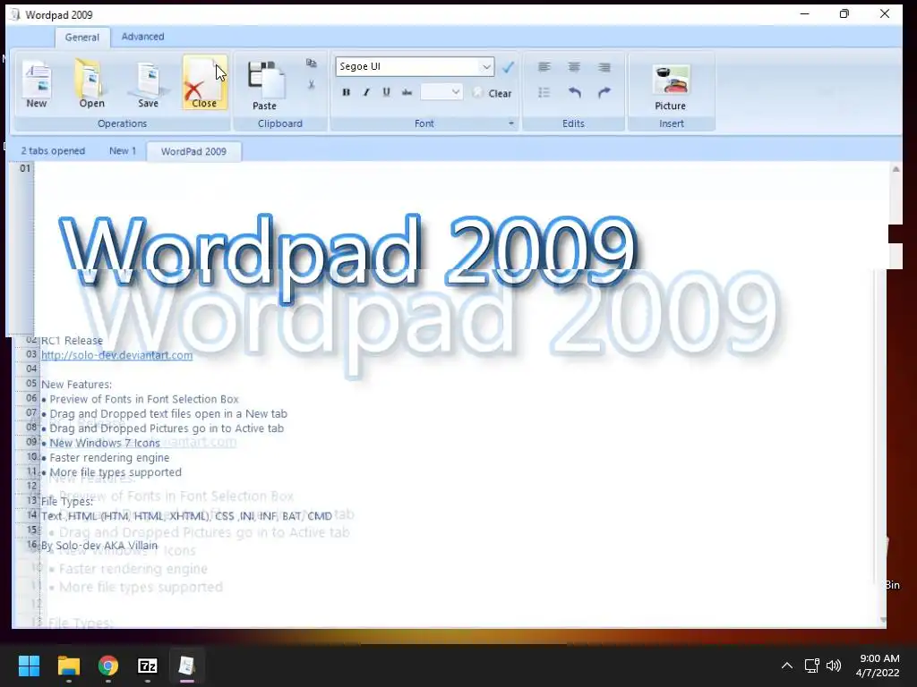This screenshot has width=917, height=687.
Task: Align text right
Action: click(x=604, y=67)
